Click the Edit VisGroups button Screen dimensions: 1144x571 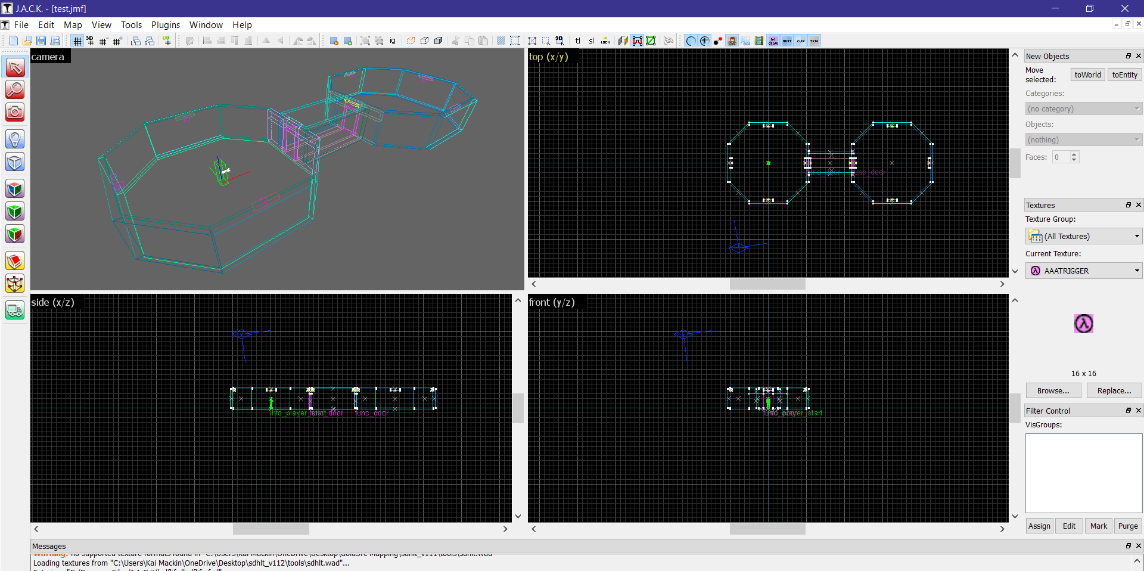[1069, 526]
